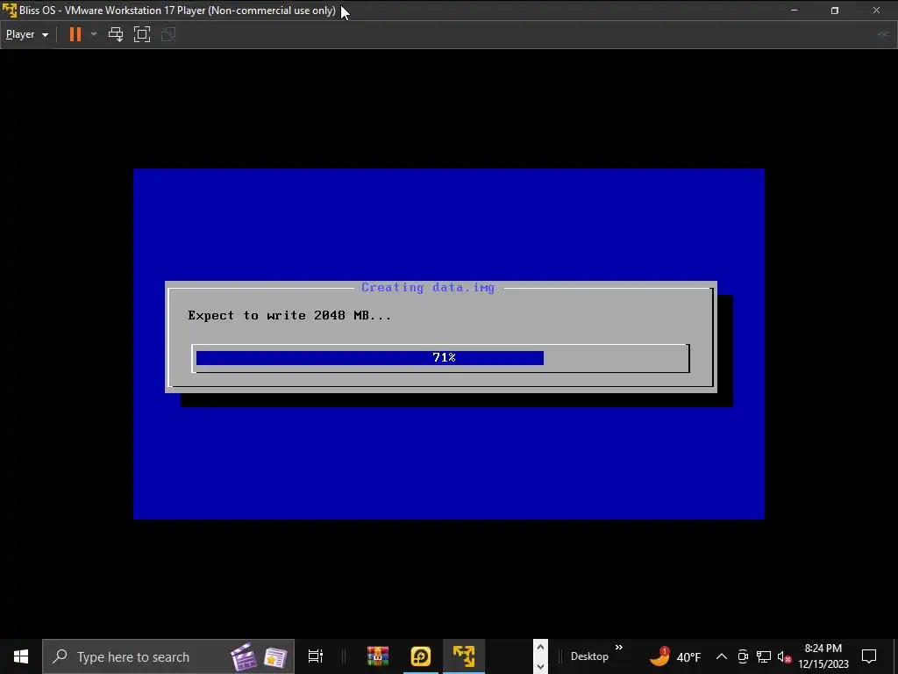The height and width of the screenshot is (674, 898).
Task: Open the Meet Now tray icon
Action: [743, 656]
